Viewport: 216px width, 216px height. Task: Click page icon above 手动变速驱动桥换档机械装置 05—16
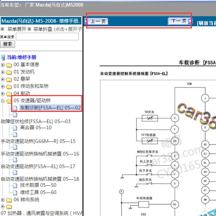(15, 147)
